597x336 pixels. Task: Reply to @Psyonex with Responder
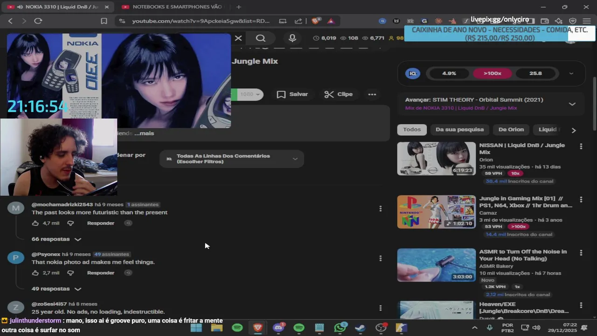coord(101,273)
